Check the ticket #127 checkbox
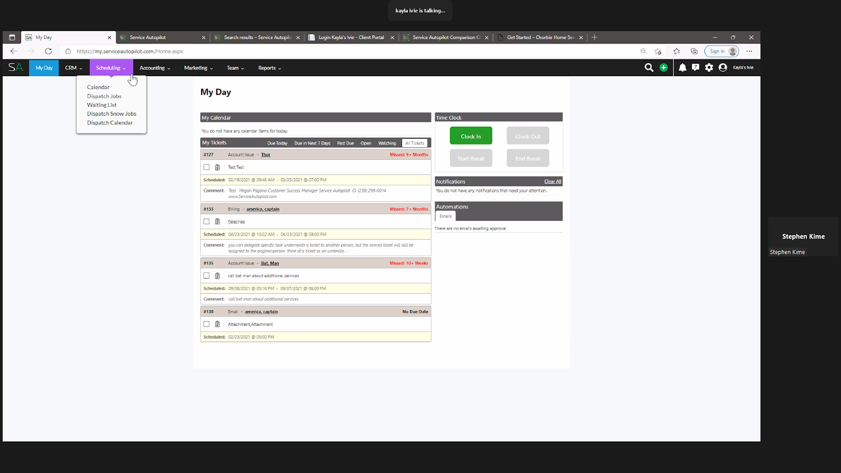841x473 pixels. (207, 167)
